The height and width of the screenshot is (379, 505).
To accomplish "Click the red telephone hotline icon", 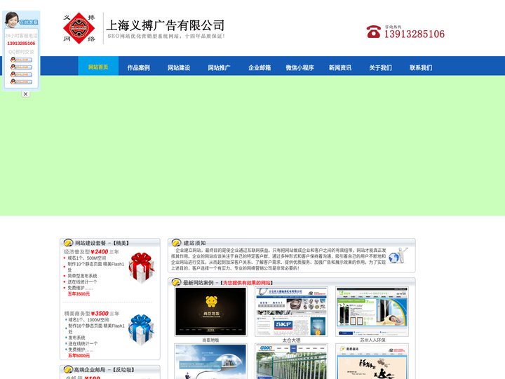I will 374,32.
